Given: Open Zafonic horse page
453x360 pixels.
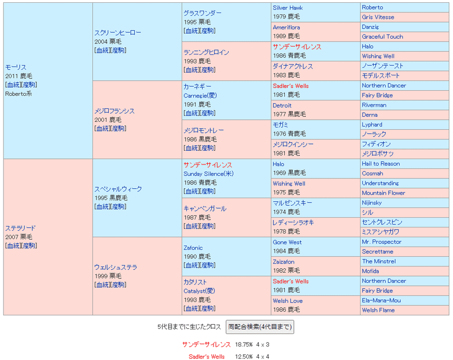Looking at the screenshot, I should pos(193,248).
